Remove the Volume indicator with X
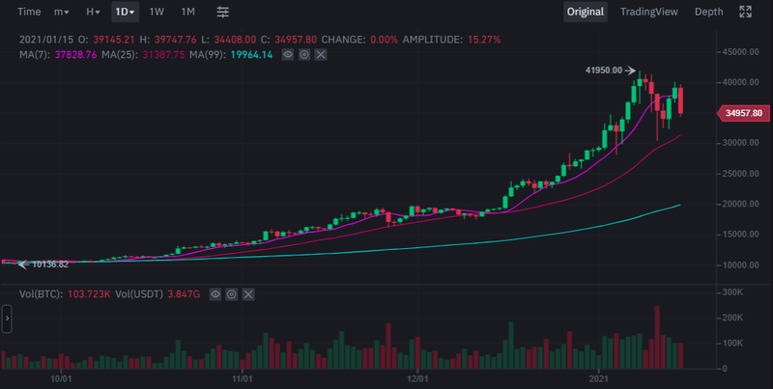 pyautogui.click(x=248, y=292)
